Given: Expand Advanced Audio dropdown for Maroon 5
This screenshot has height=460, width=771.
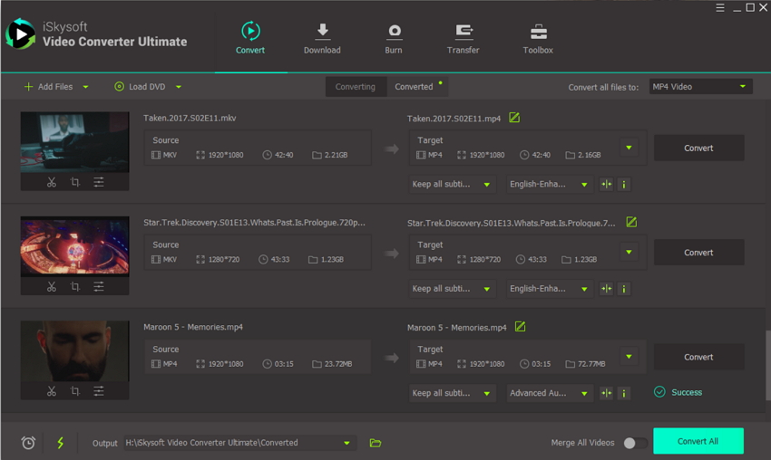Looking at the screenshot, I should 584,393.
